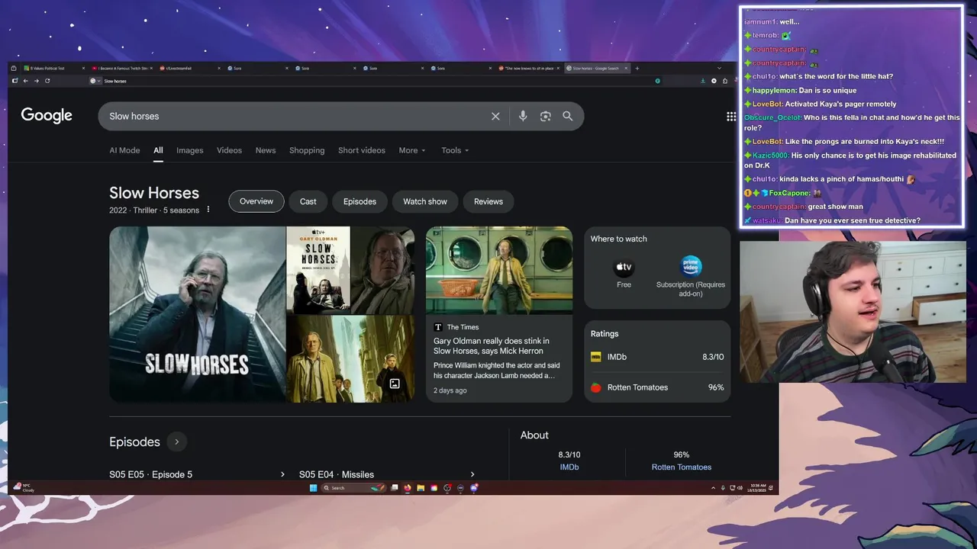
Task: Open Discord from the taskbar
Action: click(x=474, y=488)
